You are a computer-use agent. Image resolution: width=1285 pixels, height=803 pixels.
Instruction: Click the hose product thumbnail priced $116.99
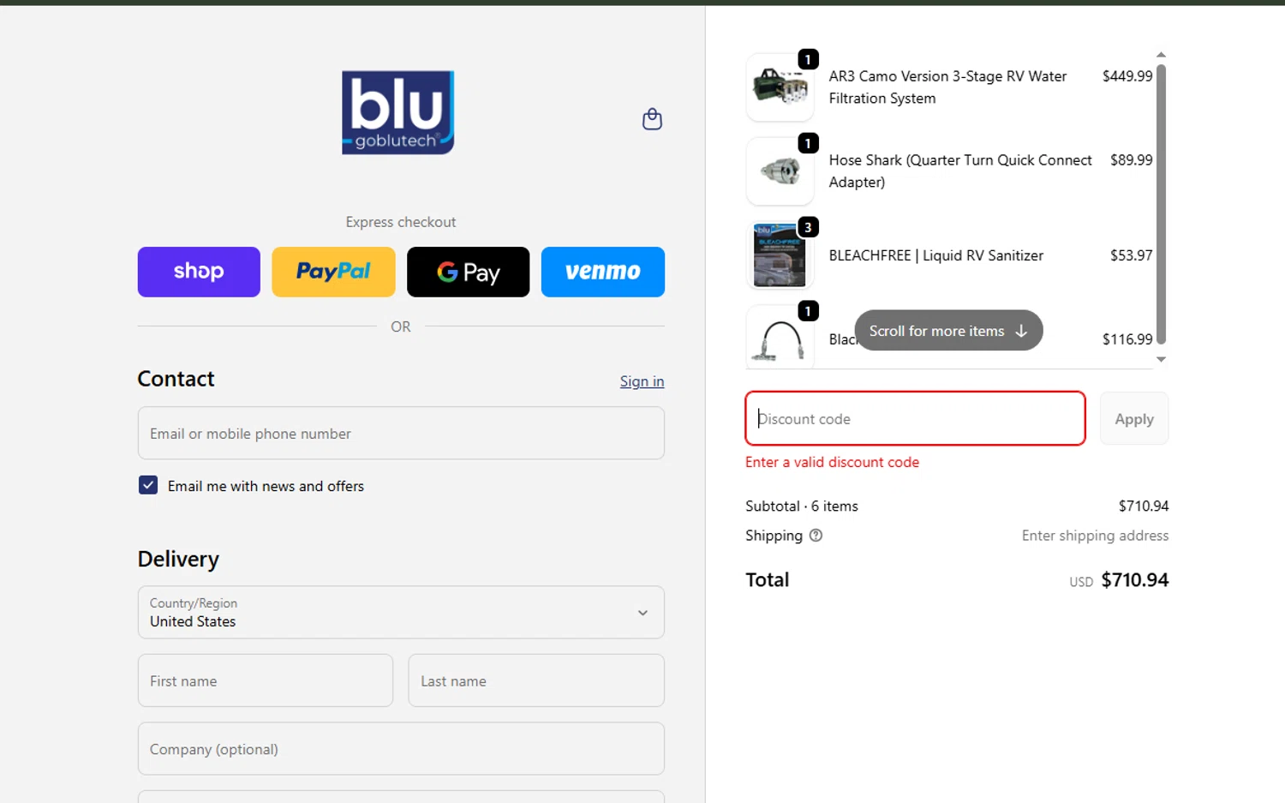point(780,337)
